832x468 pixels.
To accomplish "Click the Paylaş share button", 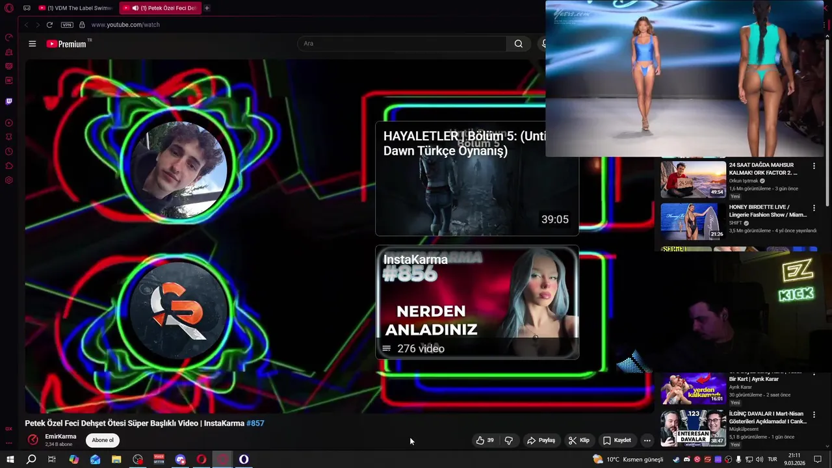I will pyautogui.click(x=541, y=440).
